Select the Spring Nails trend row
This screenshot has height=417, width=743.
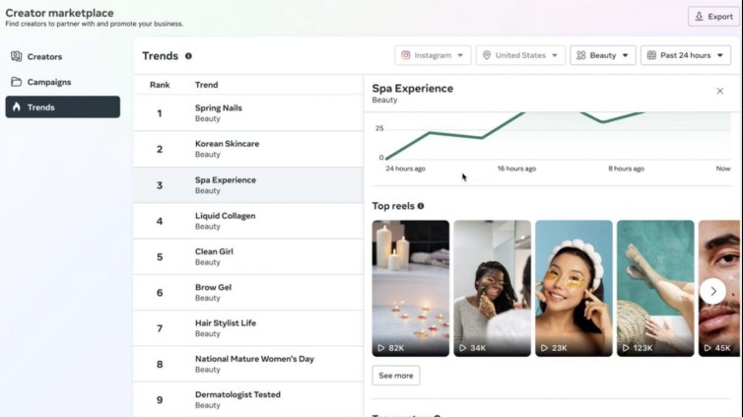tap(248, 113)
